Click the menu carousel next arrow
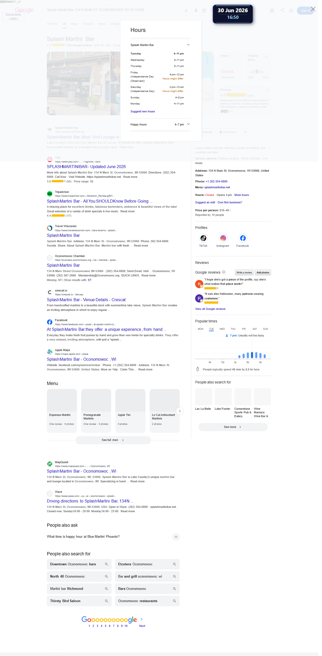Viewport: 322px width, 656px height. tap(180, 411)
